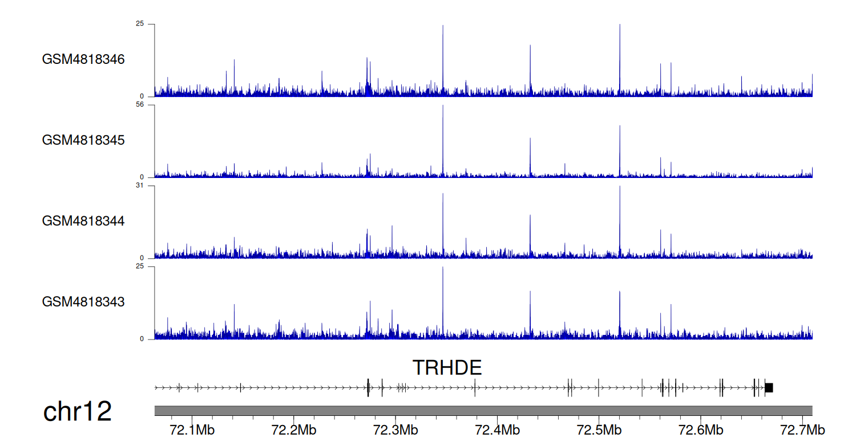Viewport: 856px width, 445px height.
Task: Click the TRHDE gene name
Action: (x=447, y=368)
